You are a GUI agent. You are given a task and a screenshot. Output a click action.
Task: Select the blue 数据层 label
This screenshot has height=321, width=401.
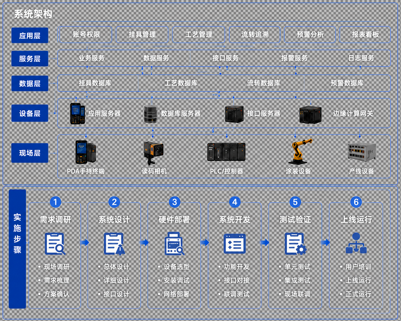pyautogui.click(x=30, y=84)
